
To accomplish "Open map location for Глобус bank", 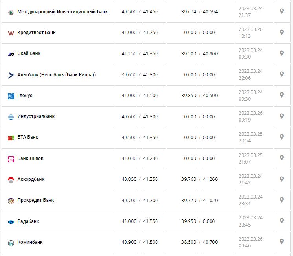I will (x=282, y=95).
